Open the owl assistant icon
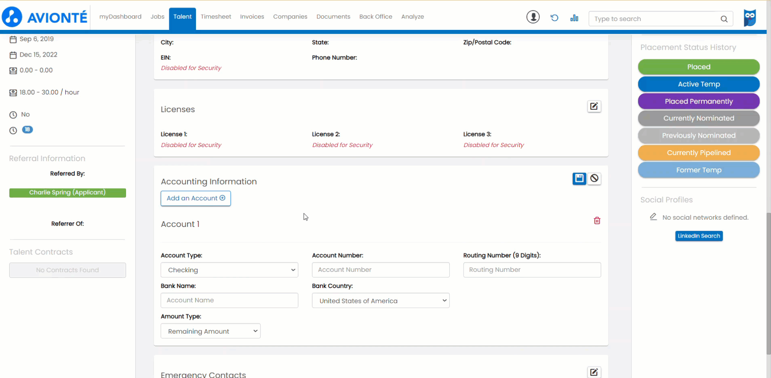 [750, 18]
